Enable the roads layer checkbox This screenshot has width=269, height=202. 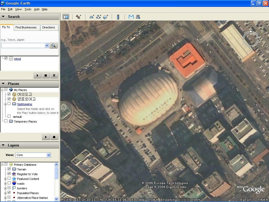pyautogui.click(x=9, y=183)
